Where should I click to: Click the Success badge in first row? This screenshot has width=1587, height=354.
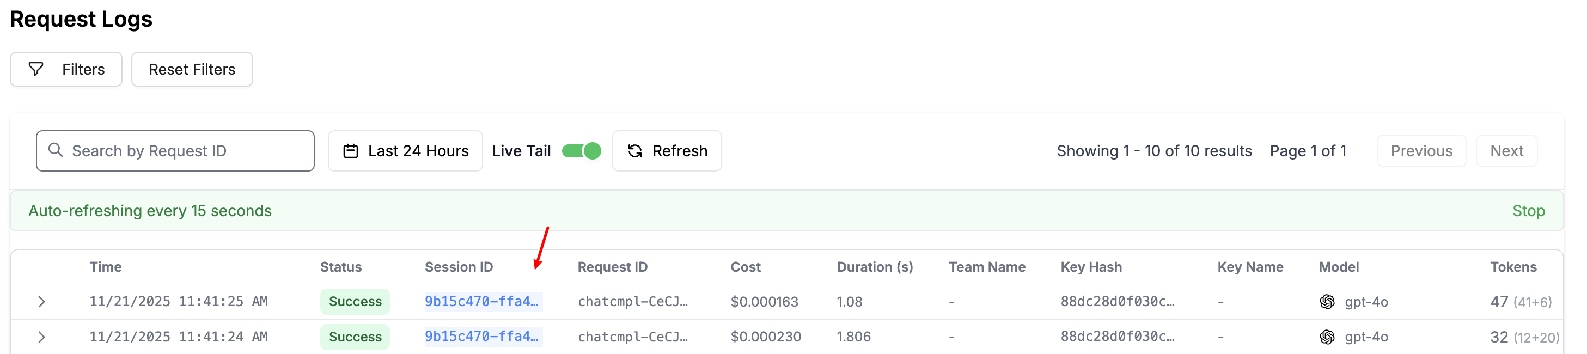[x=355, y=302]
